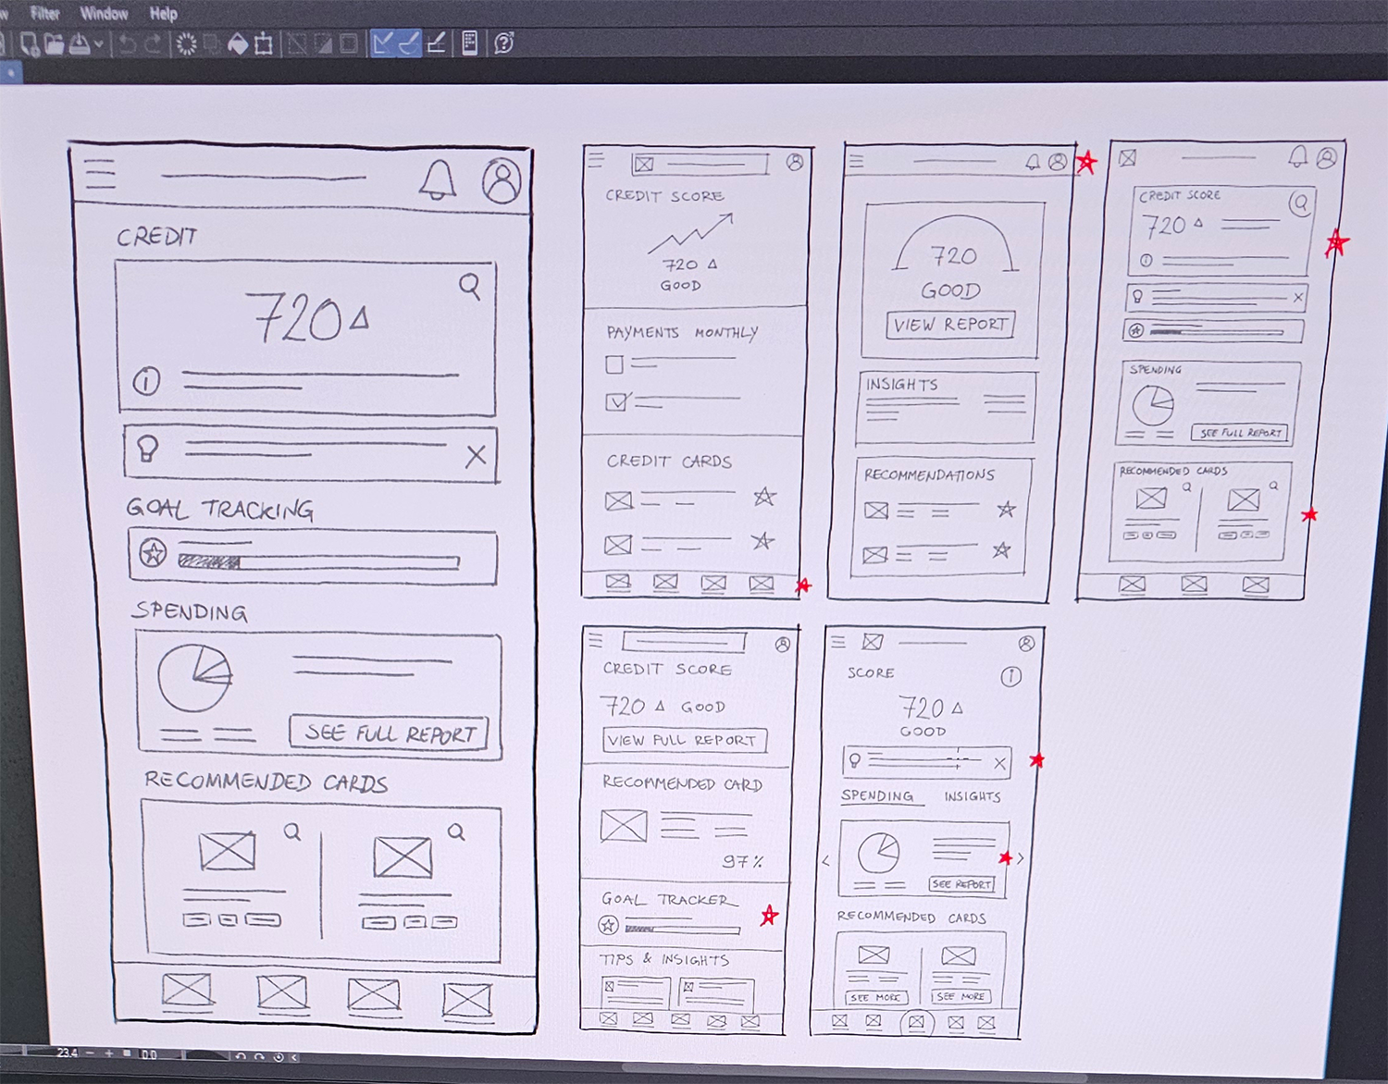Click the Redo arrow icon
This screenshot has width=1388, height=1084.
pos(152,43)
